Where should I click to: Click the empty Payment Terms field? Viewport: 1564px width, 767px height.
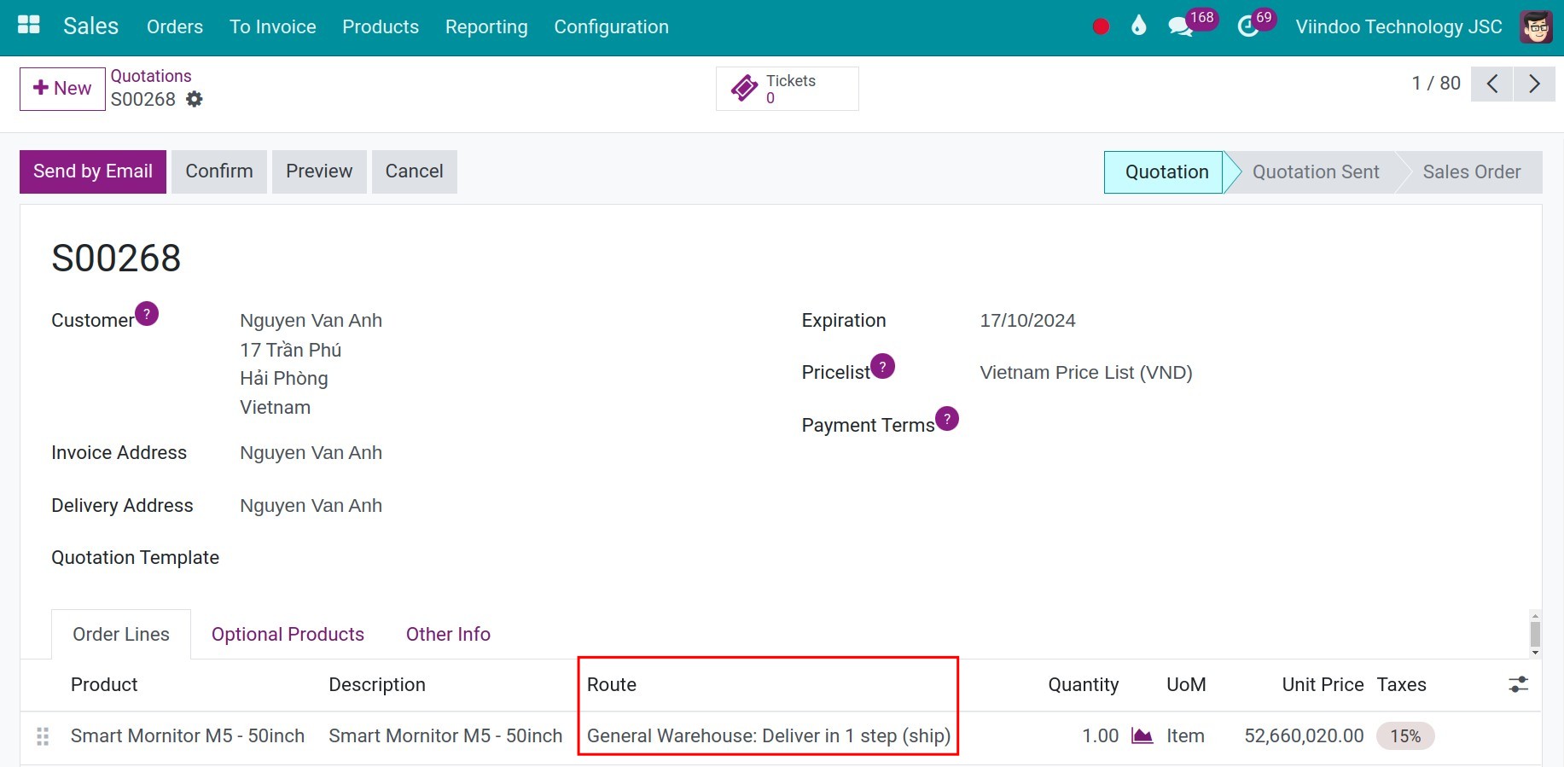click(1246, 426)
